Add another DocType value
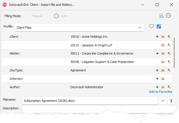This screenshot has height=123, width=179. coord(157,70)
